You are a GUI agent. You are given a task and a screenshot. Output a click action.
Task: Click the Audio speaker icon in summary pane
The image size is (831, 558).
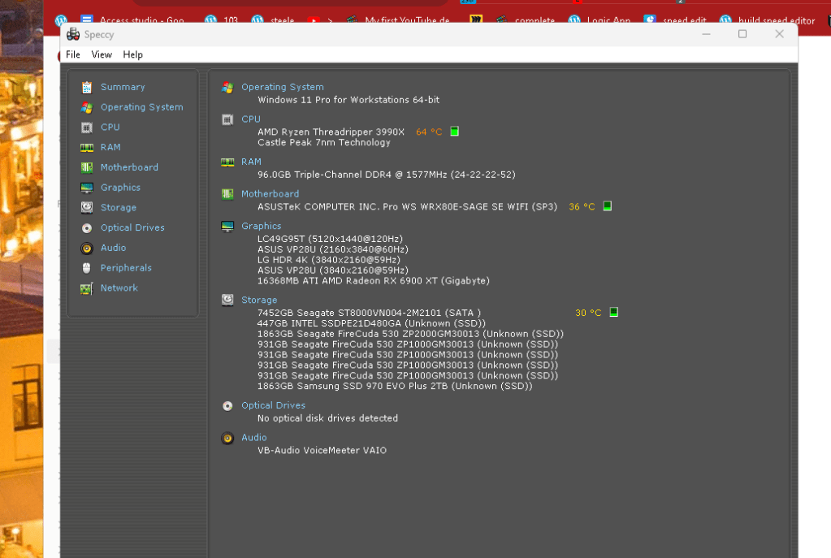227,439
